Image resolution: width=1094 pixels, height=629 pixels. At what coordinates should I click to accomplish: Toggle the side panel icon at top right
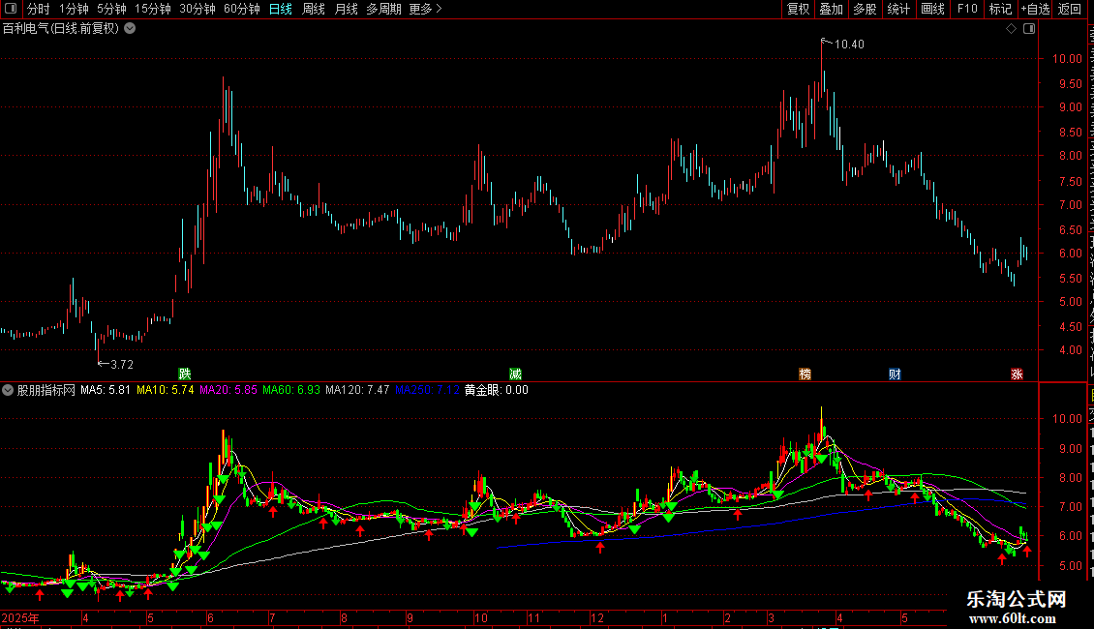1029,29
